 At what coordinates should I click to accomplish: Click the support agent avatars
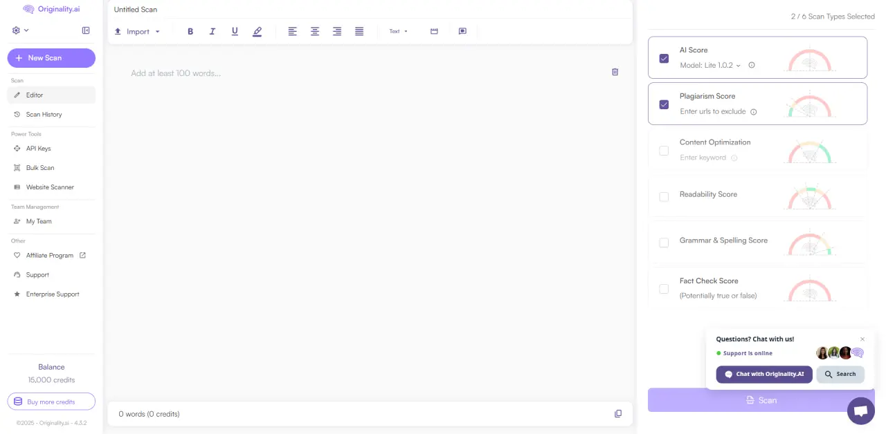(840, 353)
